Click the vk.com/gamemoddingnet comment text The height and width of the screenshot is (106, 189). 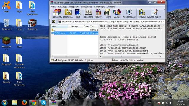pos(119,45)
